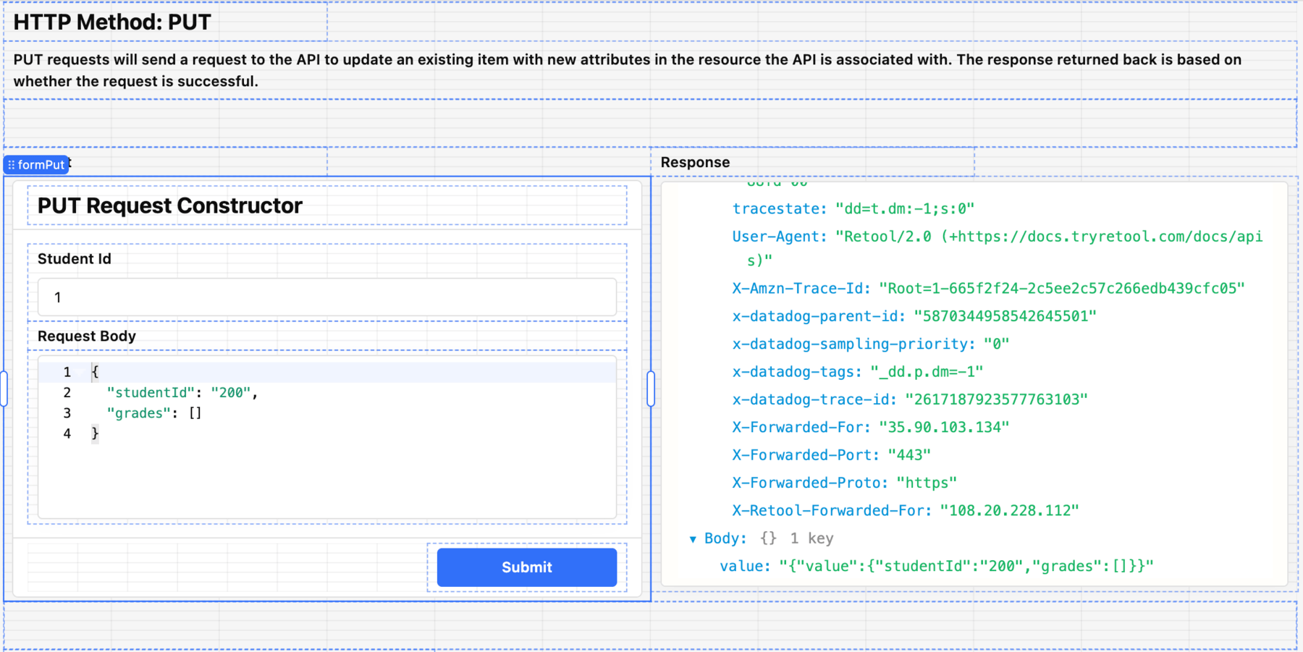The height and width of the screenshot is (652, 1303).
Task: Select the formPut component tag
Action: point(36,165)
